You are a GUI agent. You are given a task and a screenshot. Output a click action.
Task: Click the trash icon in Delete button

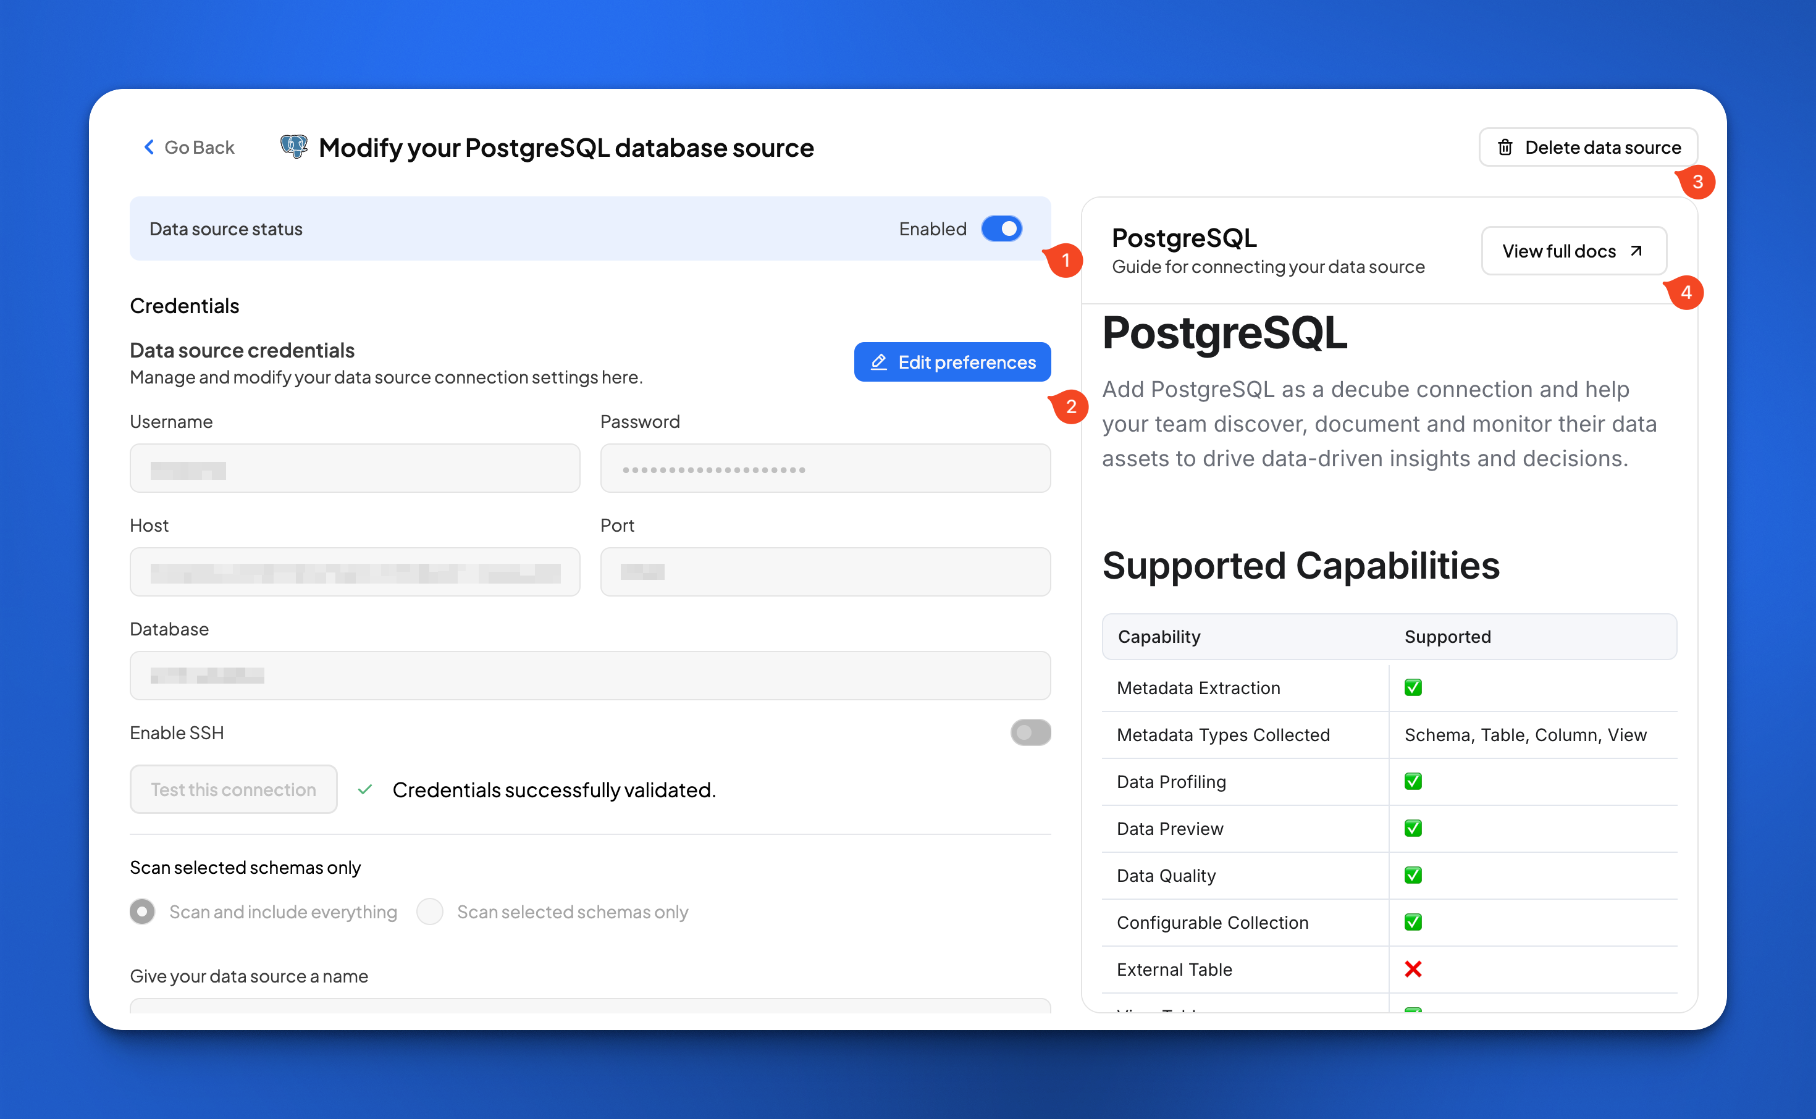(x=1505, y=147)
